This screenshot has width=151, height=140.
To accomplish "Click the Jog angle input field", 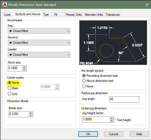I will tap(124, 99).
